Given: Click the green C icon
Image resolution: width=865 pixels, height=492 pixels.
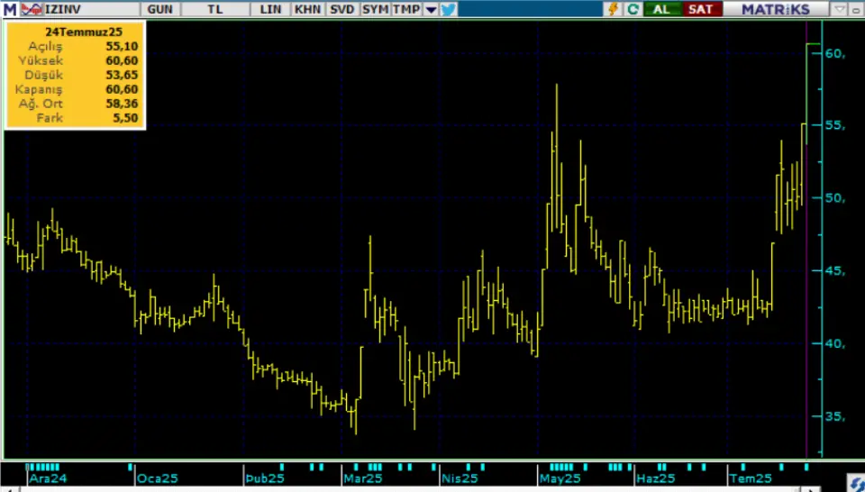Looking at the screenshot, I should [633, 9].
